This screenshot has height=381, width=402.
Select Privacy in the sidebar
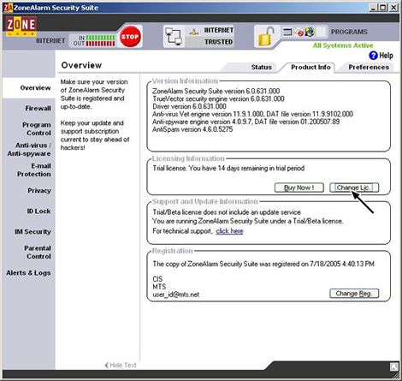pyautogui.click(x=39, y=190)
